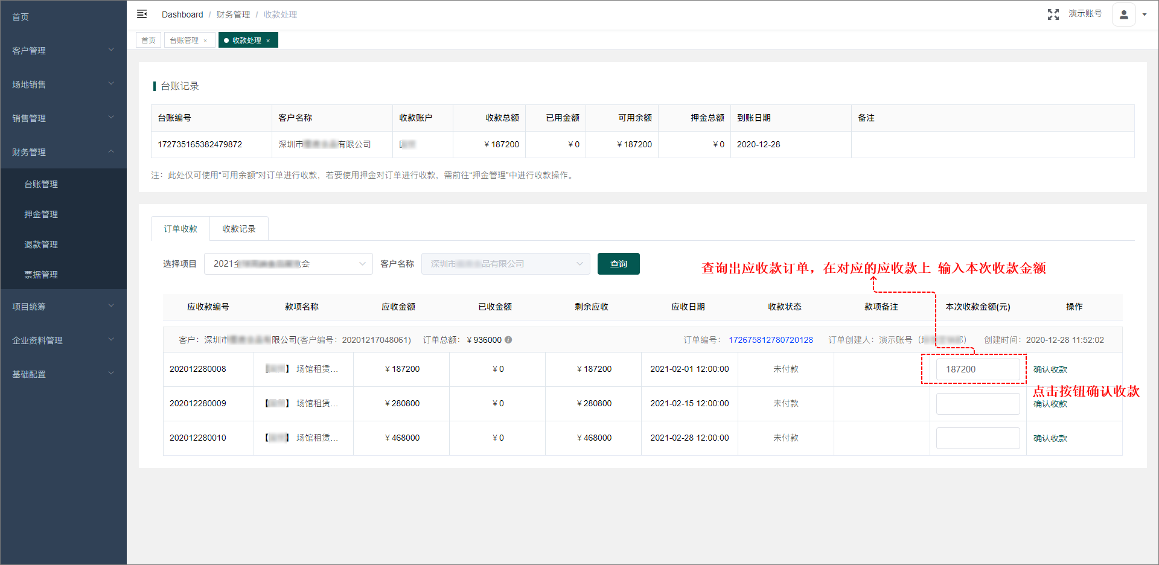Screen dimensions: 1159x565
Task: Open 退款管理 submenu item
Action: click(x=63, y=244)
